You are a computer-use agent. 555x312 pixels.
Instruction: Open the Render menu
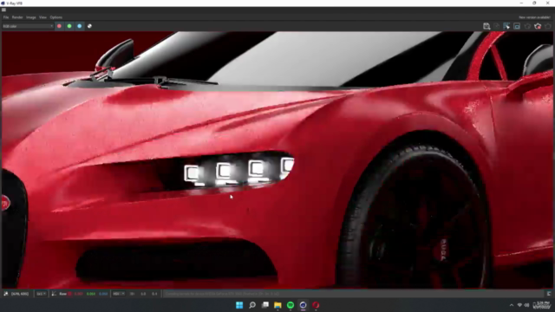tap(17, 17)
